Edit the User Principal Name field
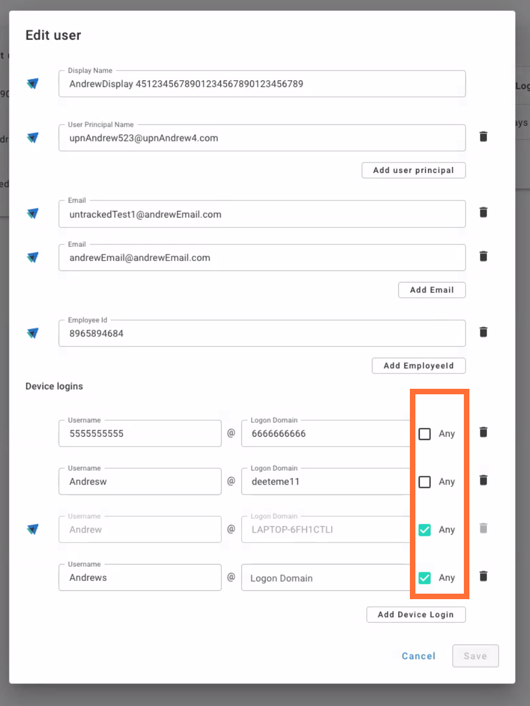Screen dimensions: 530x706 (x=262, y=138)
